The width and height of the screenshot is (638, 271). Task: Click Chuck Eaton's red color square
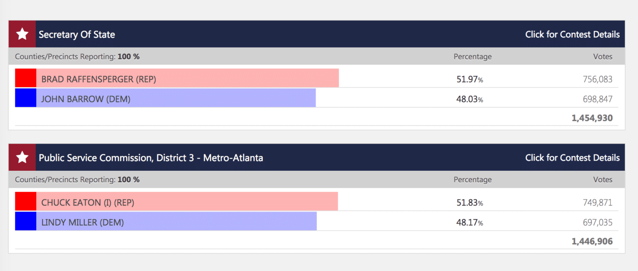coord(26,202)
